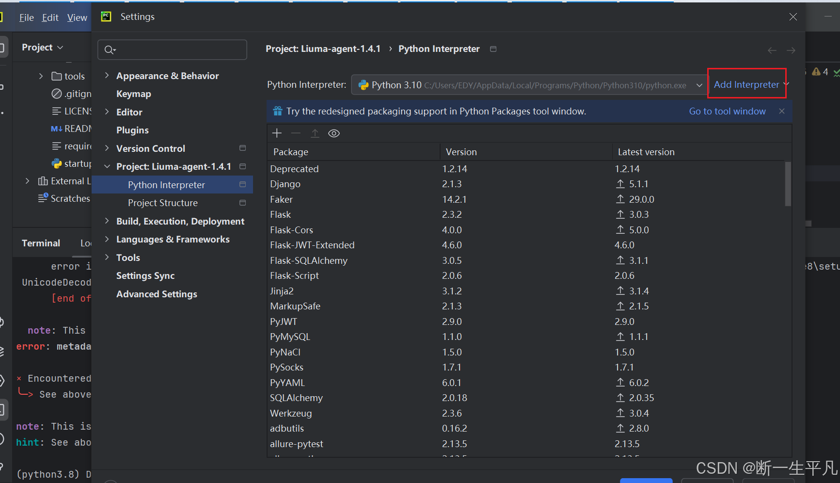This screenshot has height=483, width=840.
Task: Click Project: Liuma-agent-1.4.1 breadcrumb
Action: point(323,48)
